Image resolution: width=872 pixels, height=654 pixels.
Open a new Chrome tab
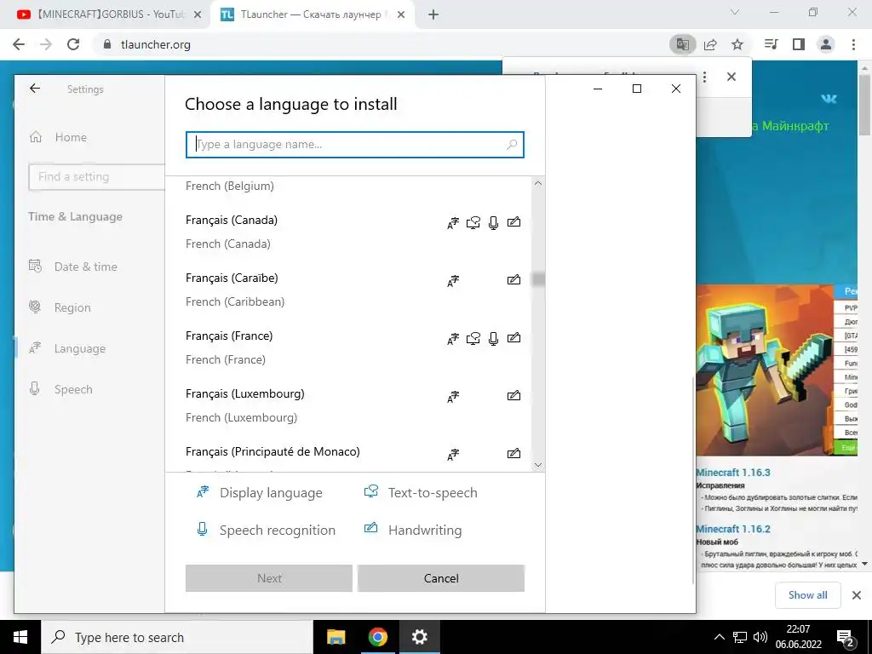433,15
